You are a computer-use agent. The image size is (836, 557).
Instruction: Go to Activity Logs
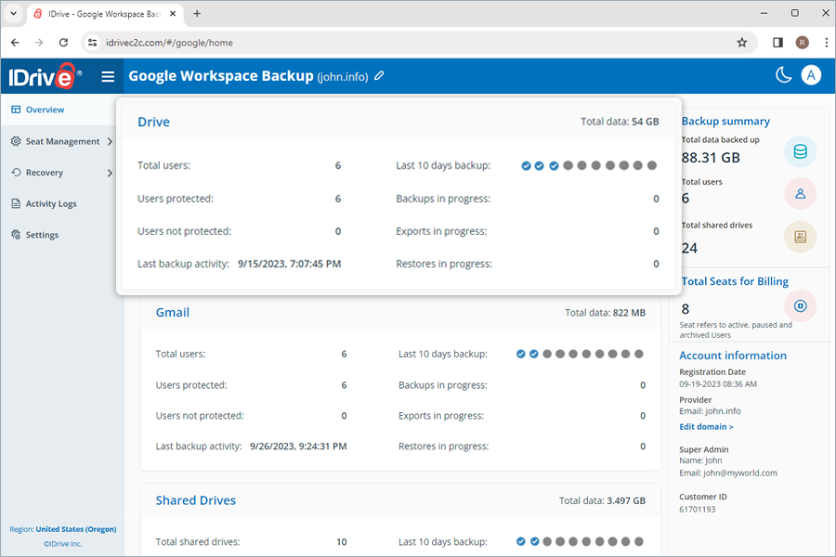50,204
